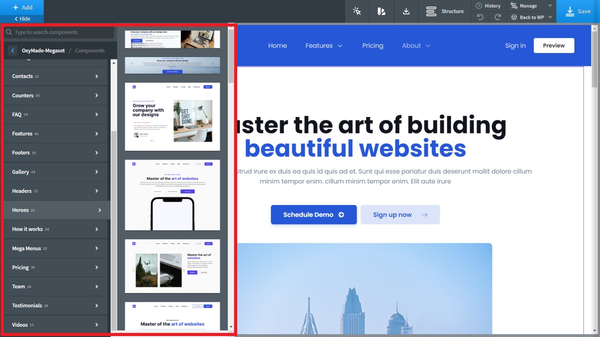Click the Schedule Demo button
Image resolution: width=600 pixels, height=337 pixels.
314,215
